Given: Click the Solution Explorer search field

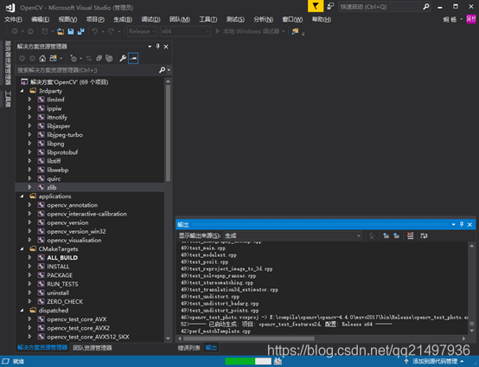Looking at the screenshot, I should [87, 70].
